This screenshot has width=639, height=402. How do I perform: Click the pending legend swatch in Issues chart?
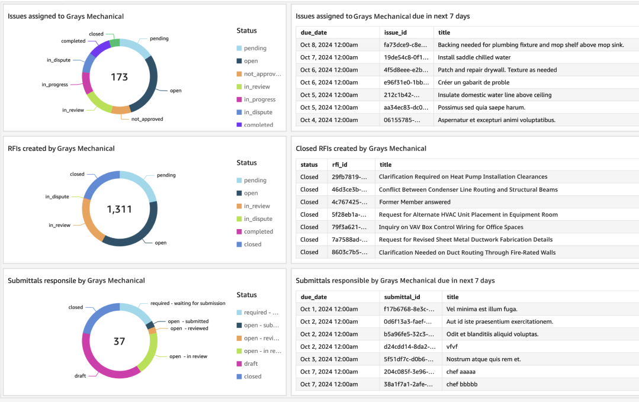(239, 49)
